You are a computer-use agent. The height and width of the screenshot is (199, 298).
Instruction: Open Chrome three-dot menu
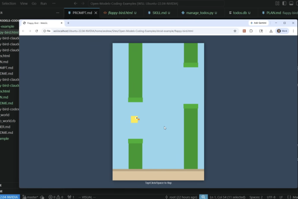(x=293, y=31)
